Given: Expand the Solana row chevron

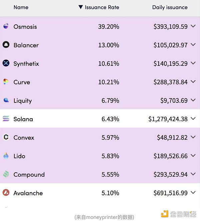Looking at the screenshot, I should (x=193, y=119).
